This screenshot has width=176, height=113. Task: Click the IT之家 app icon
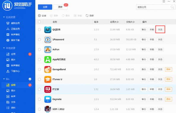point(48,89)
